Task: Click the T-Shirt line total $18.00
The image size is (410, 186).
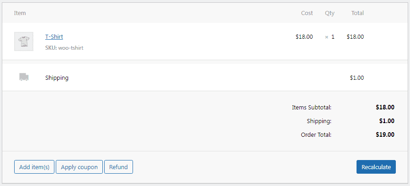Action: click(355, 37)
